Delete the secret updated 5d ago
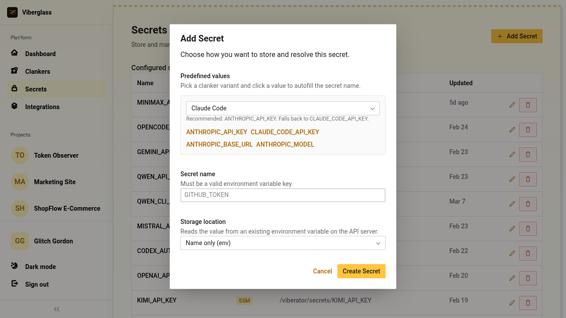This screenshot has width=566, height=318. point(528,105)
